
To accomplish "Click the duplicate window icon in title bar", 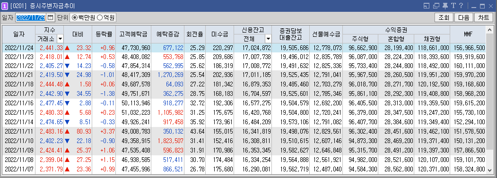I will pyautogui.click(x=436, y=6).
